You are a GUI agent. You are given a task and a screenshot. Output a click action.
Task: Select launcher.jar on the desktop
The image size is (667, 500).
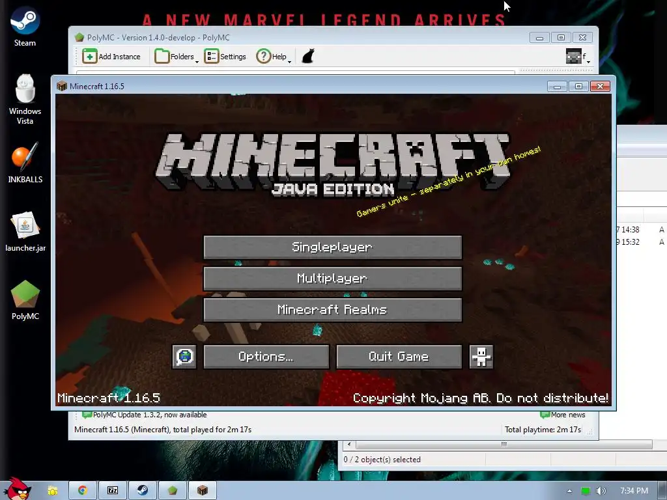[25, 232]
